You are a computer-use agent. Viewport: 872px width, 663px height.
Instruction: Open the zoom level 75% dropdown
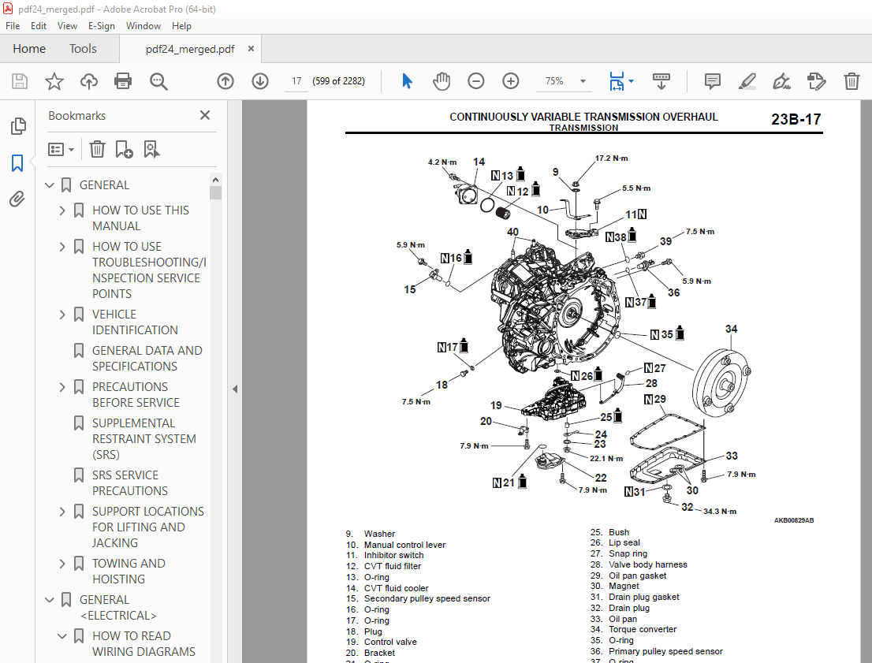[583, 81]
